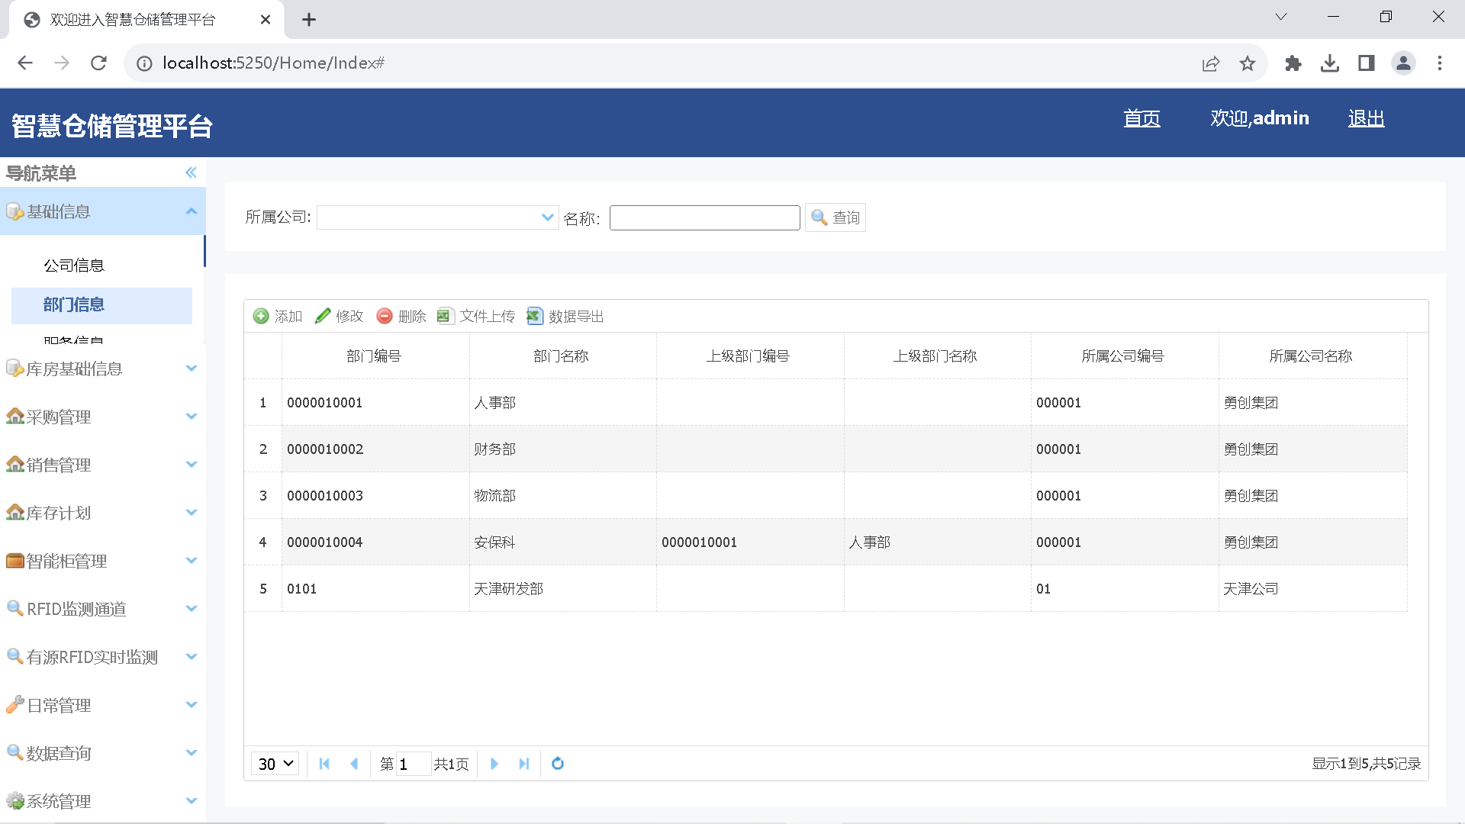The width and height of the screenshot is (1465, 824).
Task: Open browser profile menu
Action: (x=1403, y=63)
